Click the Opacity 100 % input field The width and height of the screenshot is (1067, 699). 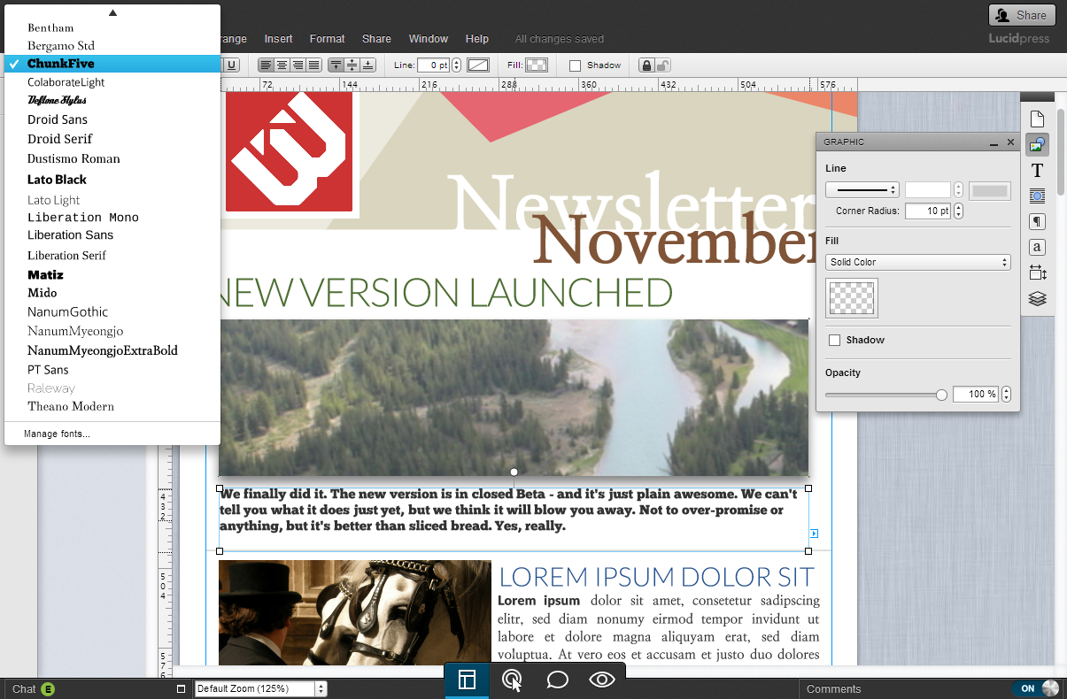click(x=977, y=394)
